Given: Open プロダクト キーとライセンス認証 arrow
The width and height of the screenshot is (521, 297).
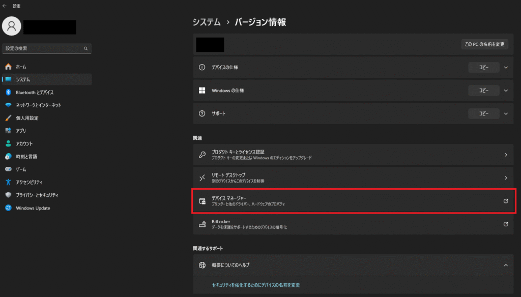Looking at the screenshot, I should [506, 155].
